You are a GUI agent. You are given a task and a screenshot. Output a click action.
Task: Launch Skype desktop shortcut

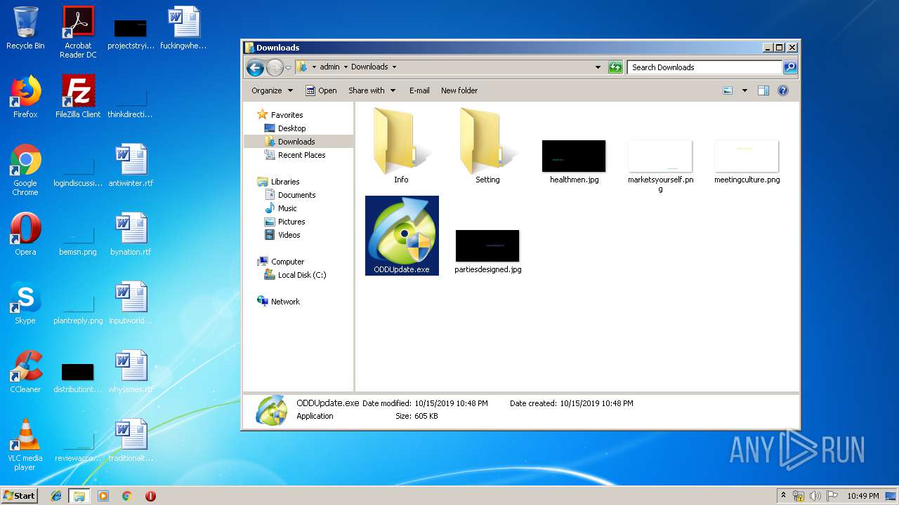click(25, 303)
